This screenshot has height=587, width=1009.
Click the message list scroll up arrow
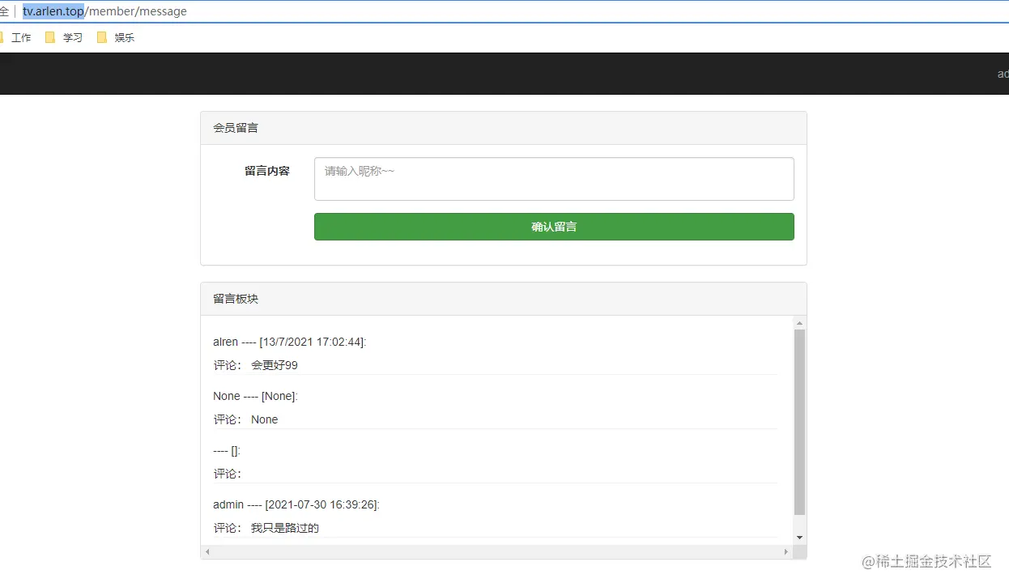click(799, 323)
